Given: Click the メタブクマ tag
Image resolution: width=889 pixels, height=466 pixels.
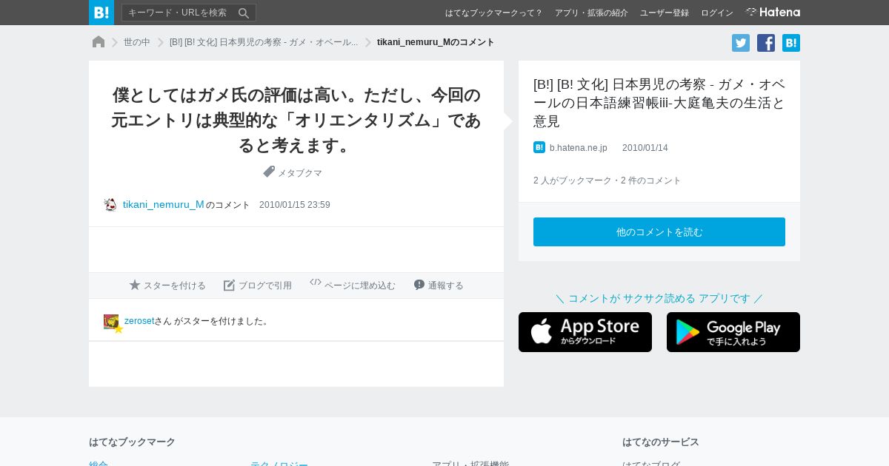Looking at the screenshot, I should 300,173.
